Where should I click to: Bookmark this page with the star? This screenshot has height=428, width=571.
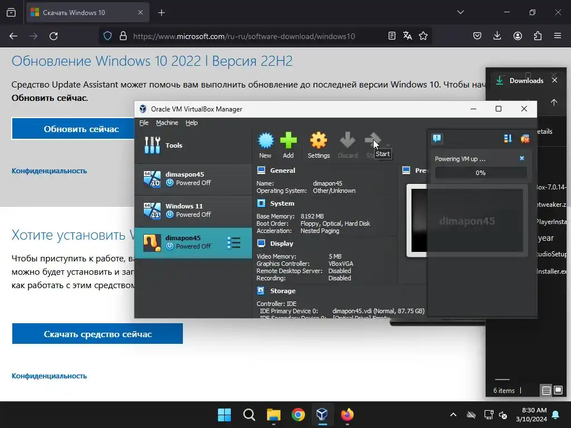point(423,36)
